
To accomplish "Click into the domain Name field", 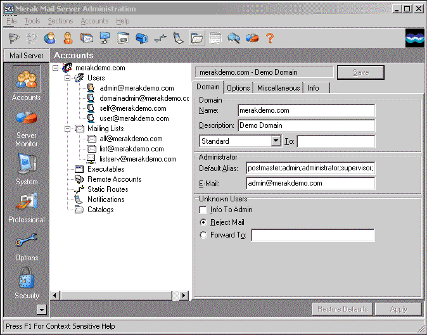I will point(307,110).
